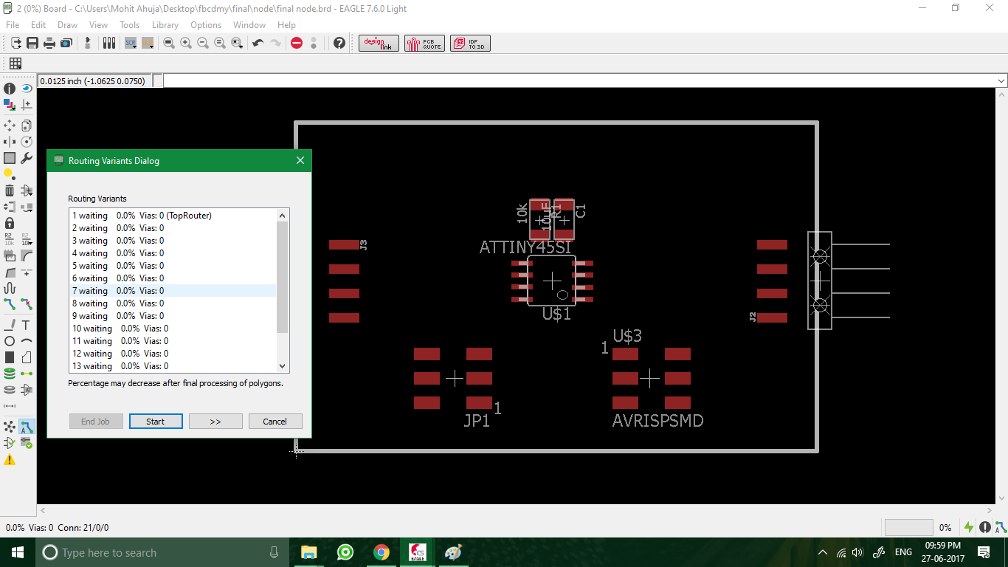Select the Info tool

tap(10, 89)
